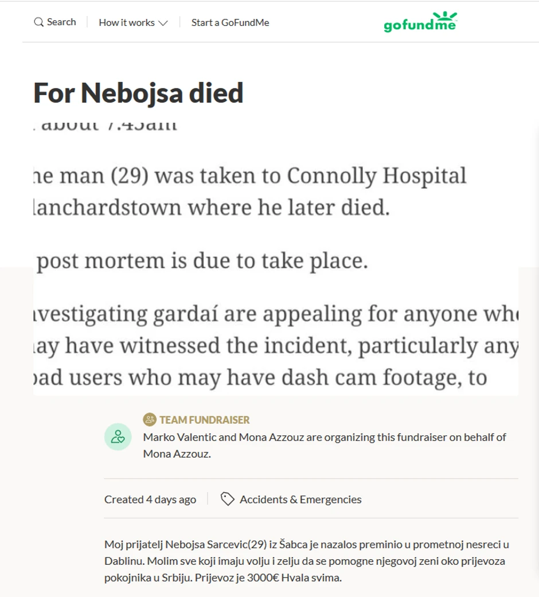Click the Created 4 days ago text
The height and width of the screenshot is (597, 539).
tap(150, 500)
